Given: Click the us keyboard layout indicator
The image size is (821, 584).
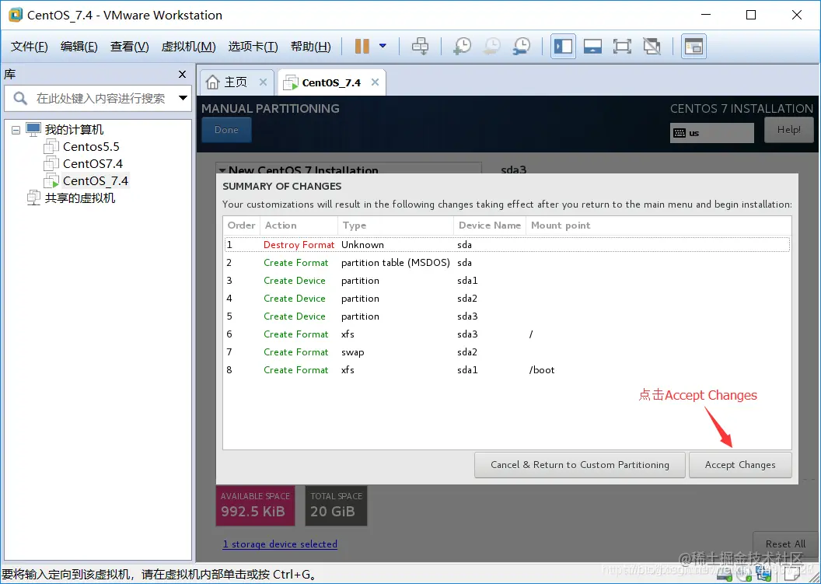Looking at the screenshot, I should pos(711,132).
